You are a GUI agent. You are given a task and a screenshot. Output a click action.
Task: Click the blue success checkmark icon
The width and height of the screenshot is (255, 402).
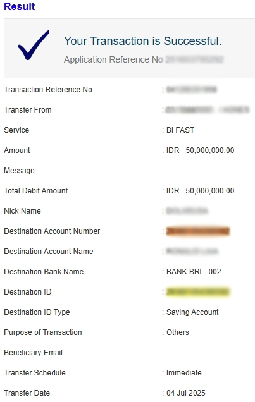coord(34,45)
